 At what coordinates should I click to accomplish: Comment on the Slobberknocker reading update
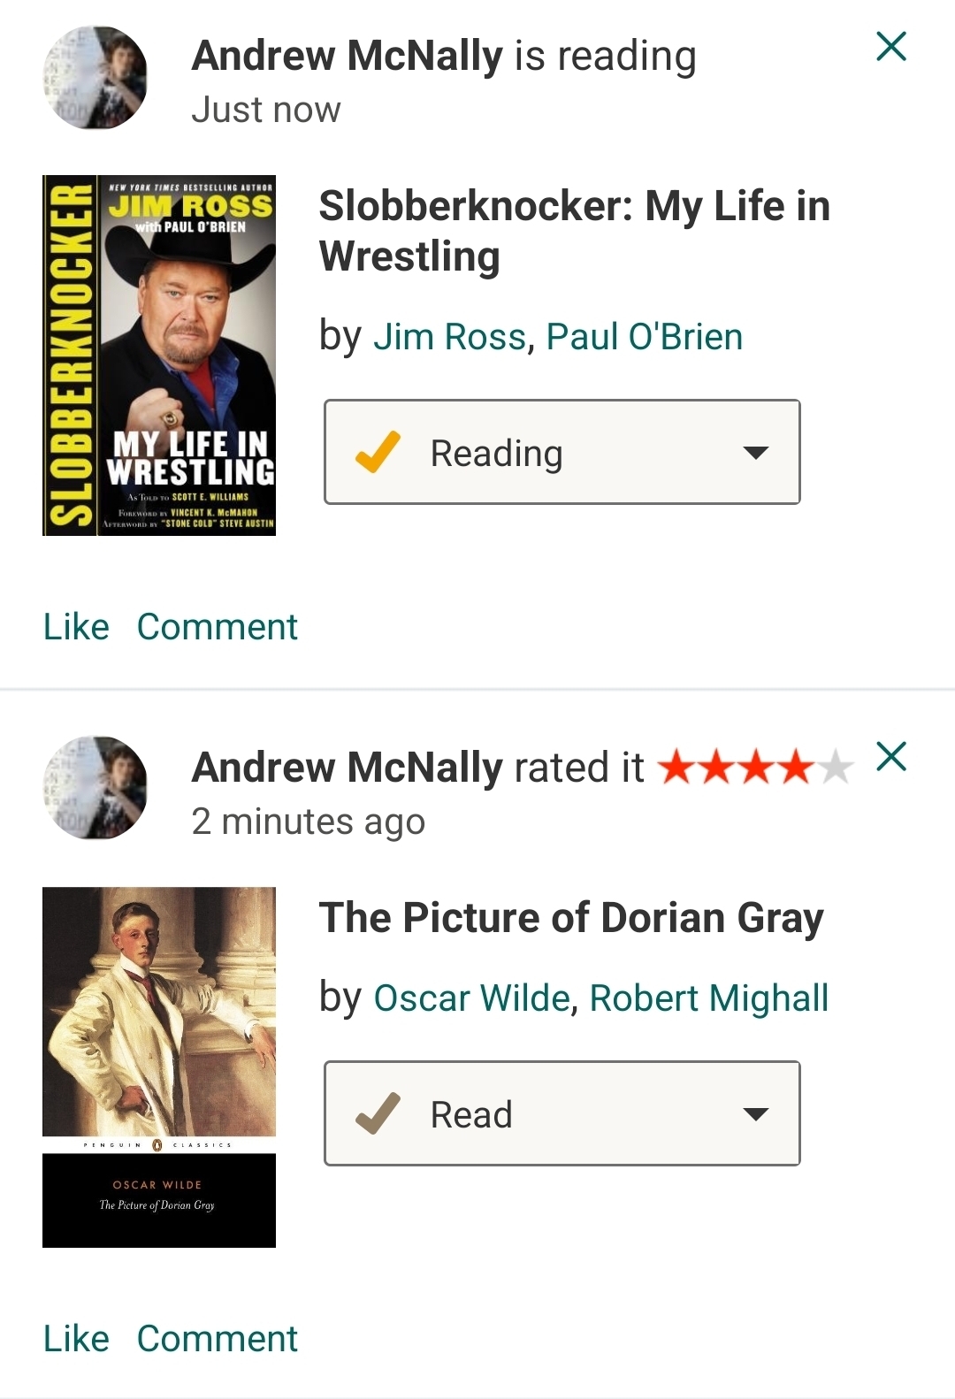[x=217, y=627]
